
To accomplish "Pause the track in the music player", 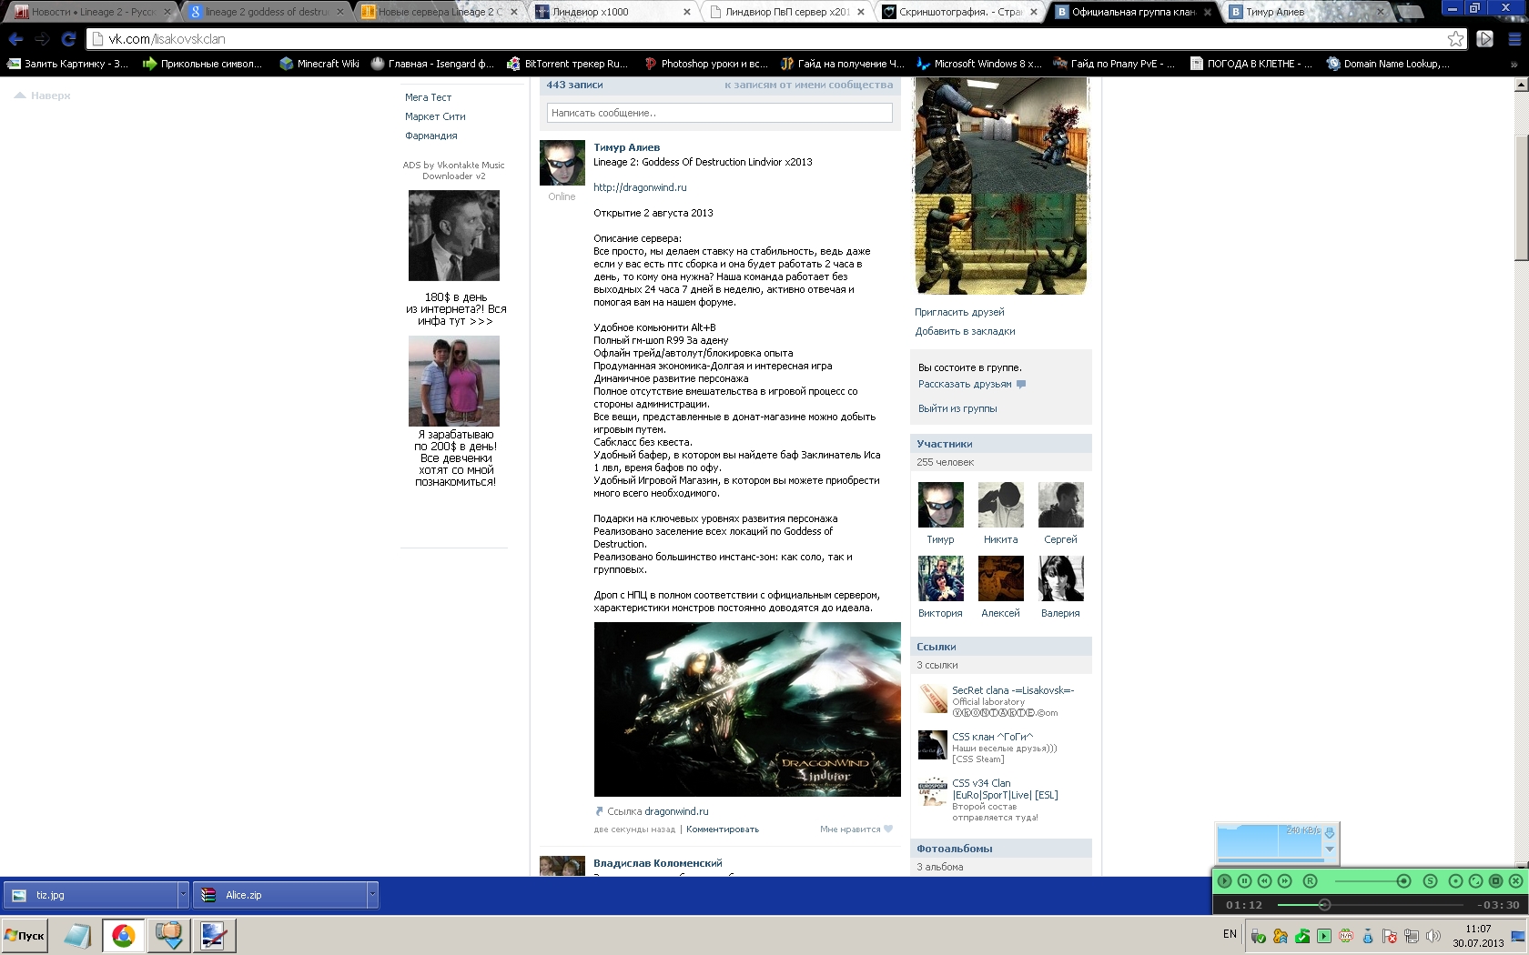I will click(1244, 880).
